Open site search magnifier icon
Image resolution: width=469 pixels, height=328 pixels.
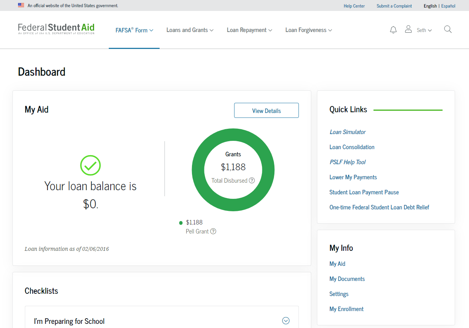[x=448, y=29]
